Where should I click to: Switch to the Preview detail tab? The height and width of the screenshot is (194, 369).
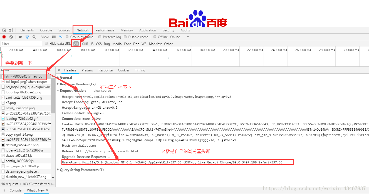(87, 70)
